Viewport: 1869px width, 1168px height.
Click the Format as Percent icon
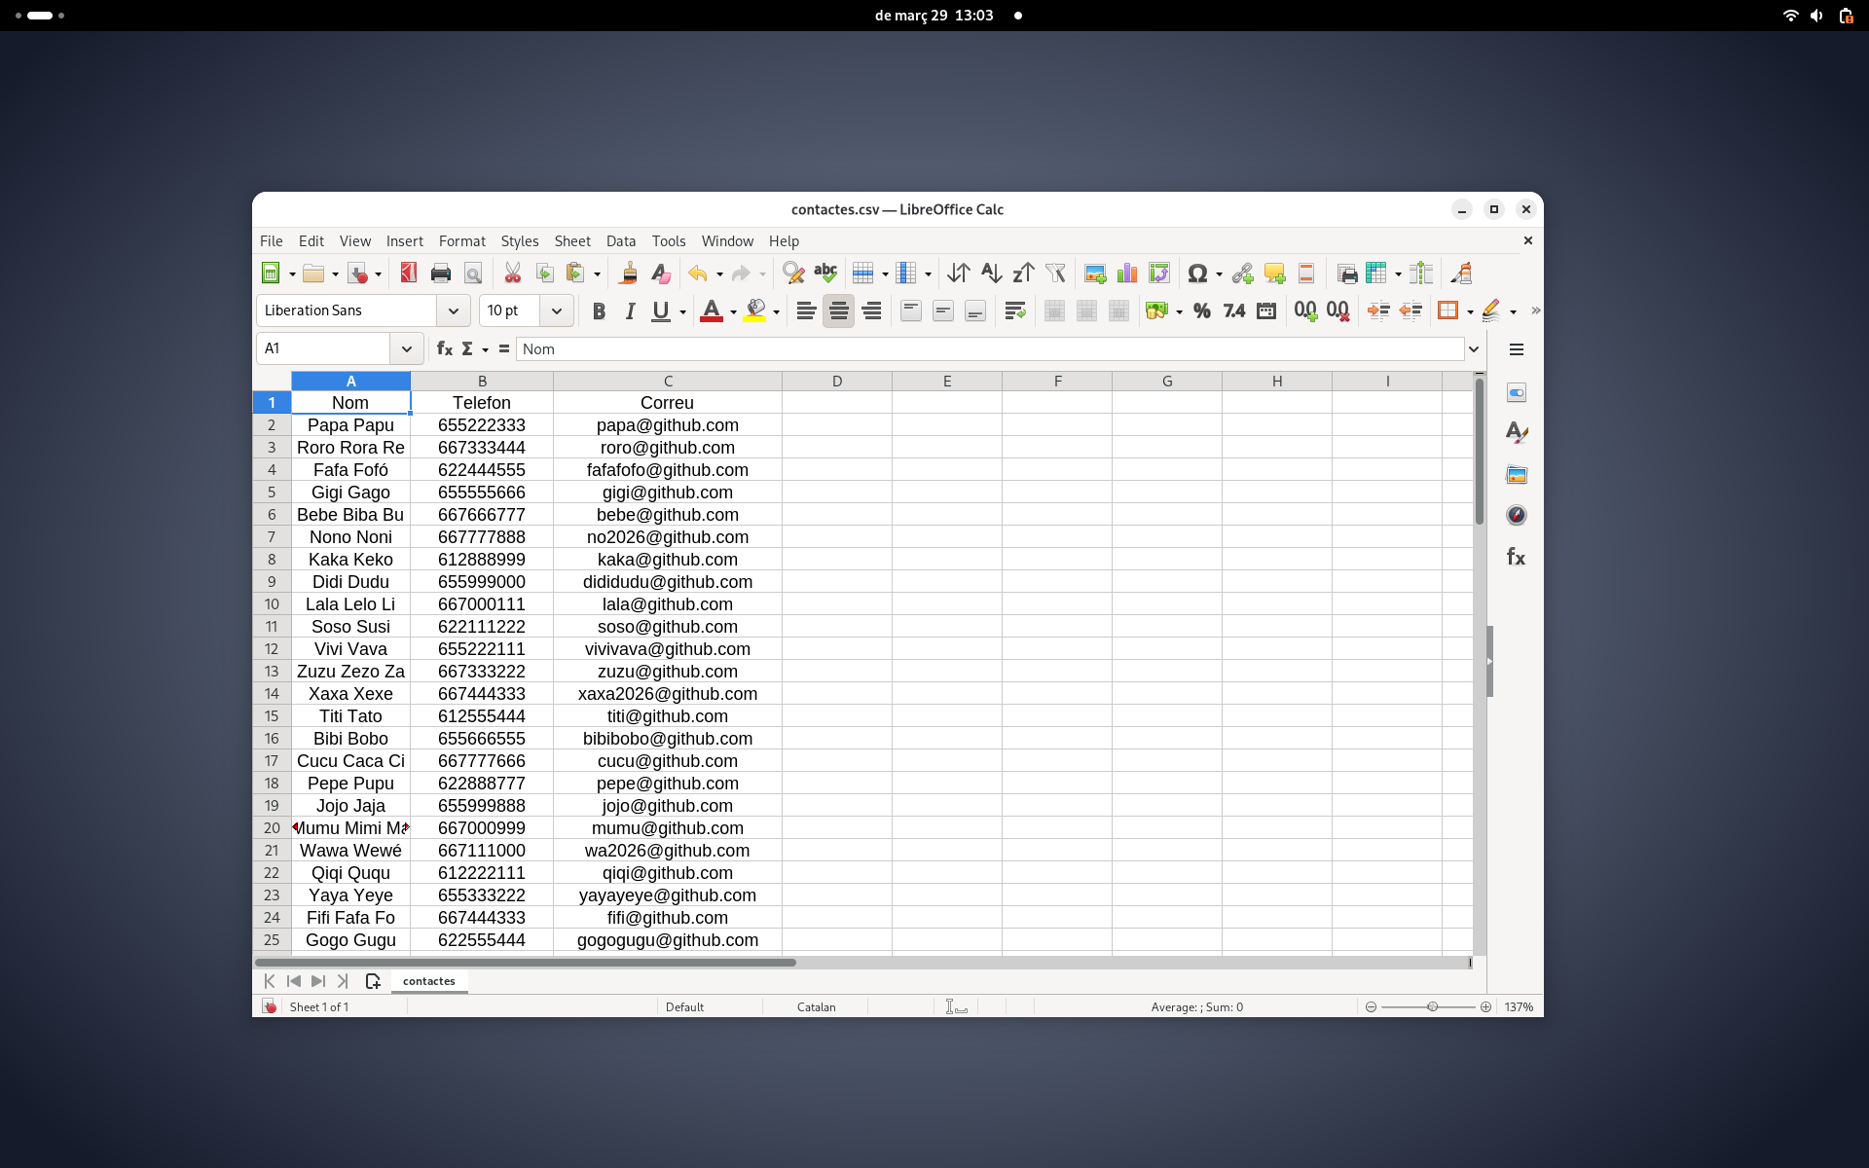(x=1202, y=310)
